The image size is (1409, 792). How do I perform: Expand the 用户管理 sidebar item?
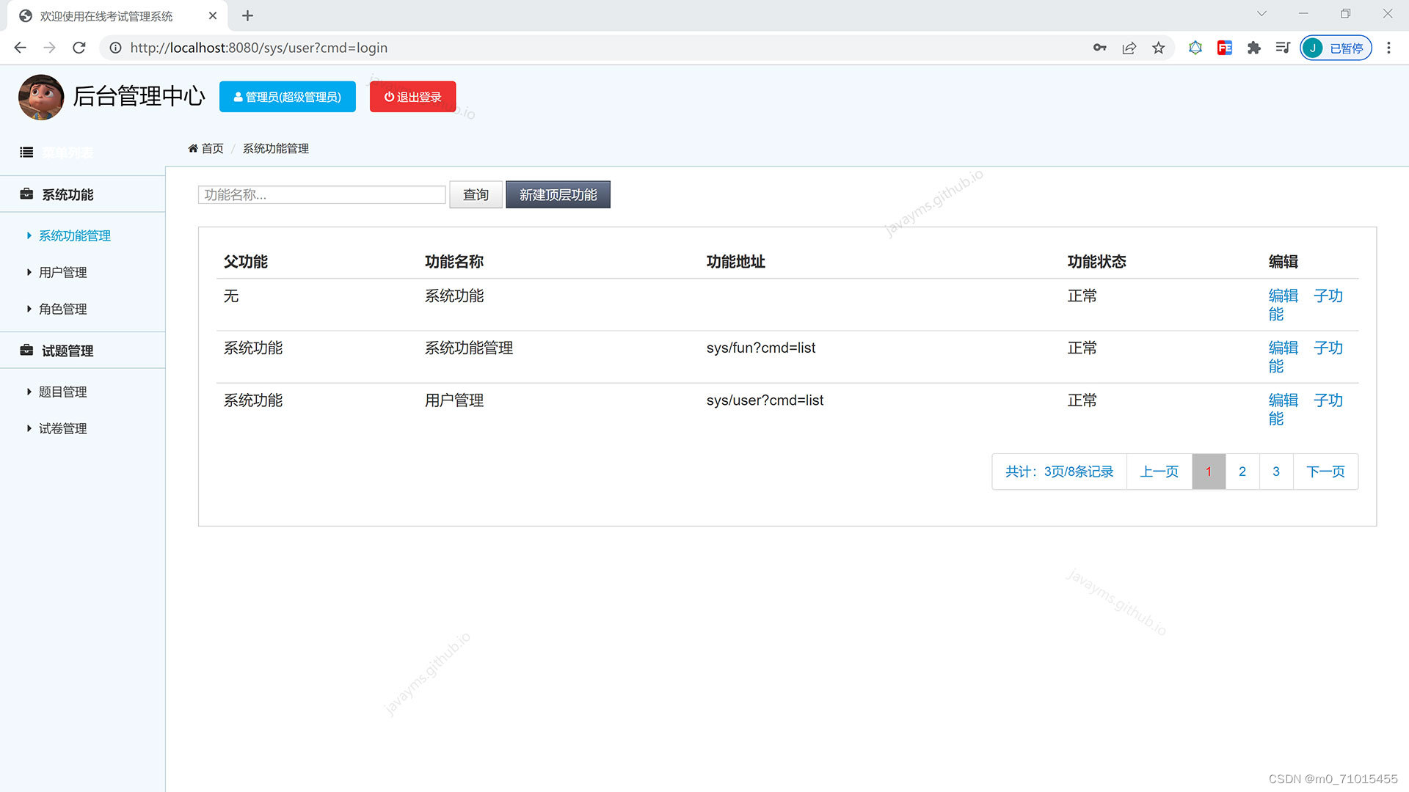click(x=62, y=272)
